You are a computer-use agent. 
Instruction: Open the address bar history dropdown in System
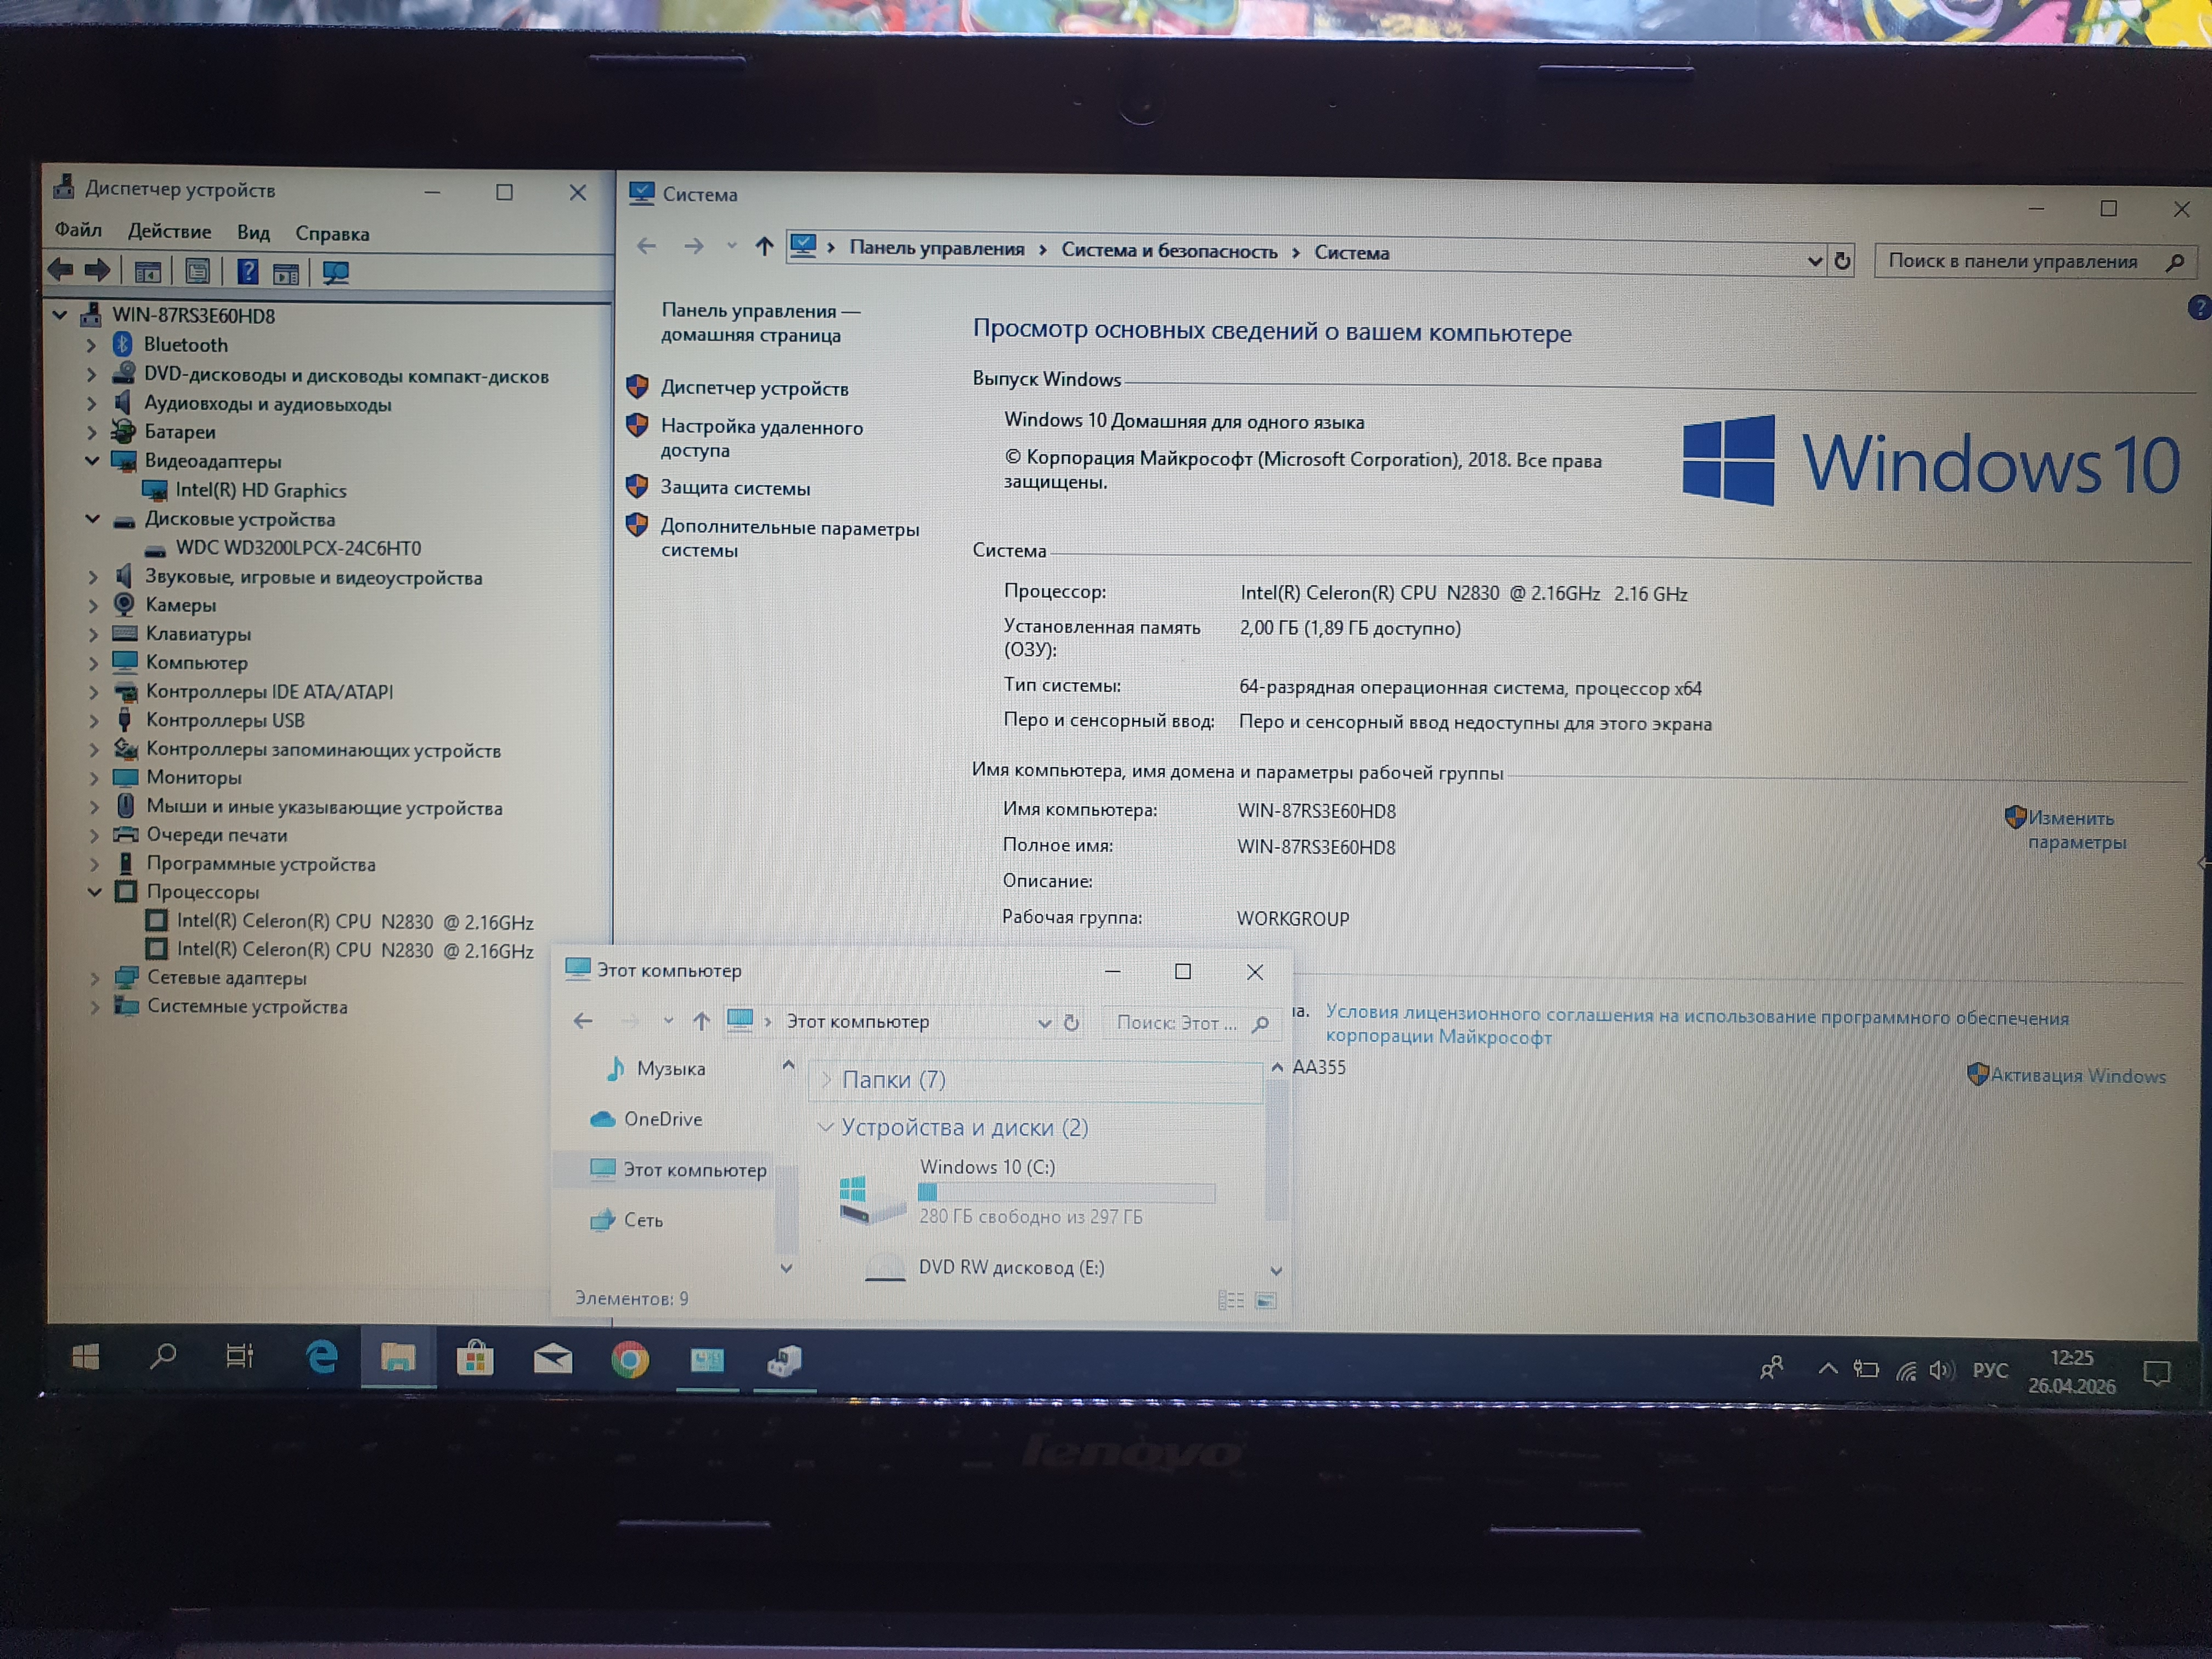(1815, 261)
